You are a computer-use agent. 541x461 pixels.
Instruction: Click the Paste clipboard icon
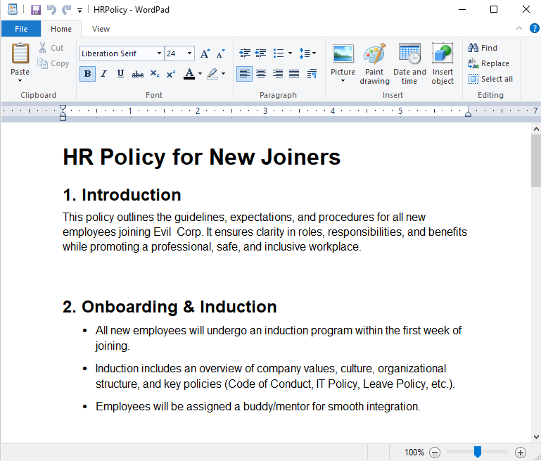tap(20, 53)
